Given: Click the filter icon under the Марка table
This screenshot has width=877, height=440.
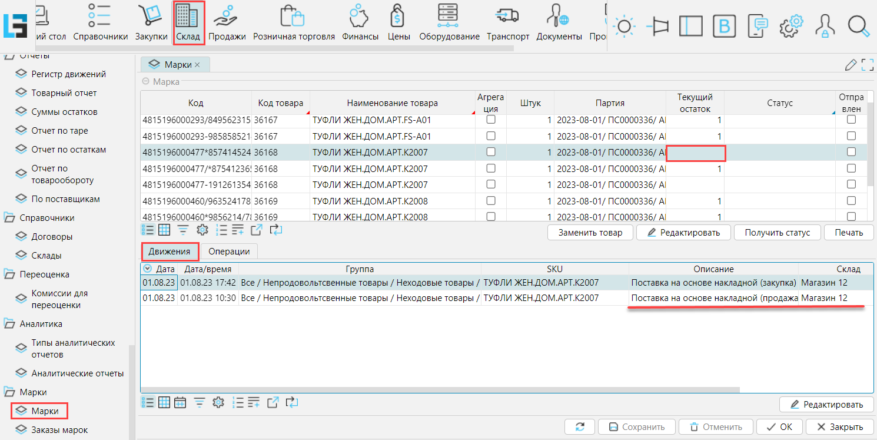Looking at the screenshot, I should pos(183,230).
